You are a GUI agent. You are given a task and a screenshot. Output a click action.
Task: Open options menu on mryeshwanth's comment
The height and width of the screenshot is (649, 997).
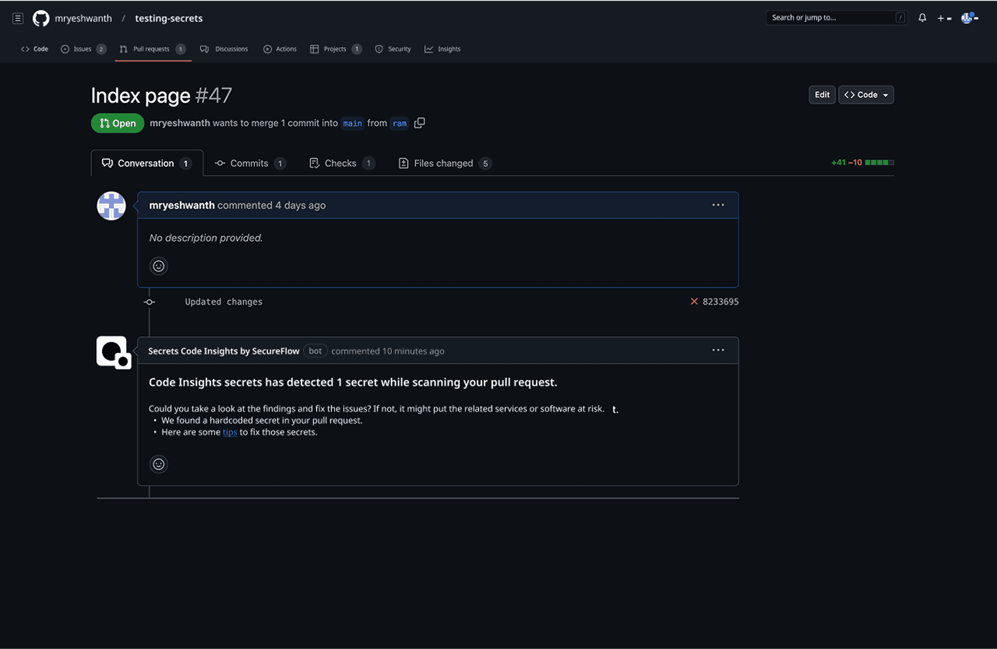pyautogui.click(x=718, y=205)
